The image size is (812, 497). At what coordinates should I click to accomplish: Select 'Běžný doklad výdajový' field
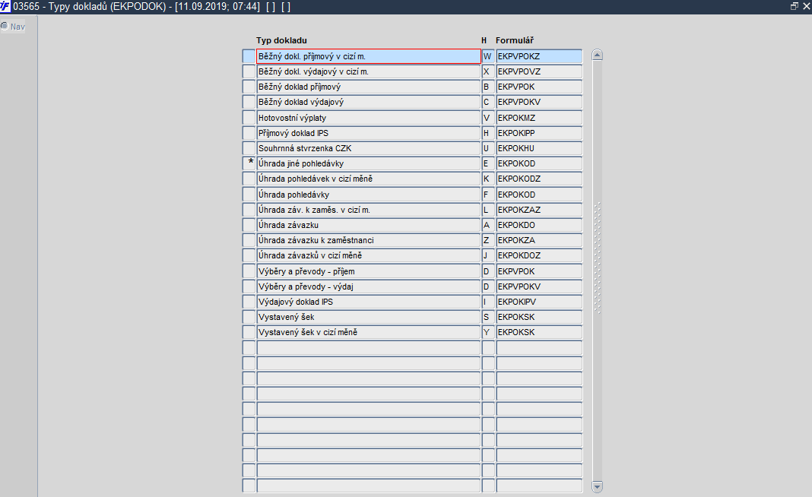click(369, 102)
